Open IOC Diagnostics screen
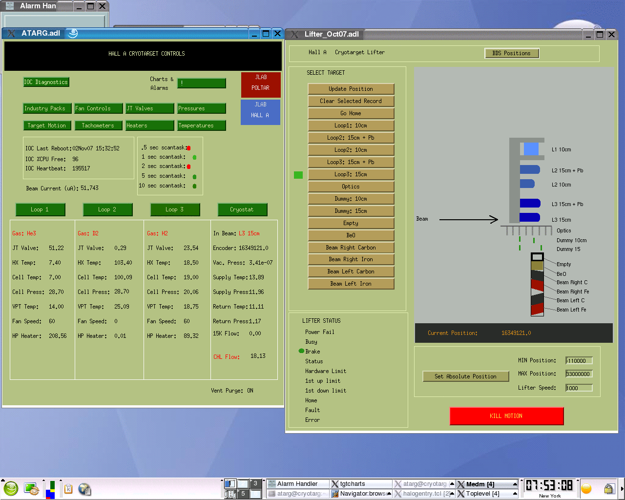This screenshot has width=625, height=500. point(46,82)
